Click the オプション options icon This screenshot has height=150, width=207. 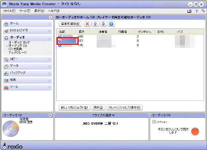(154, 122)
